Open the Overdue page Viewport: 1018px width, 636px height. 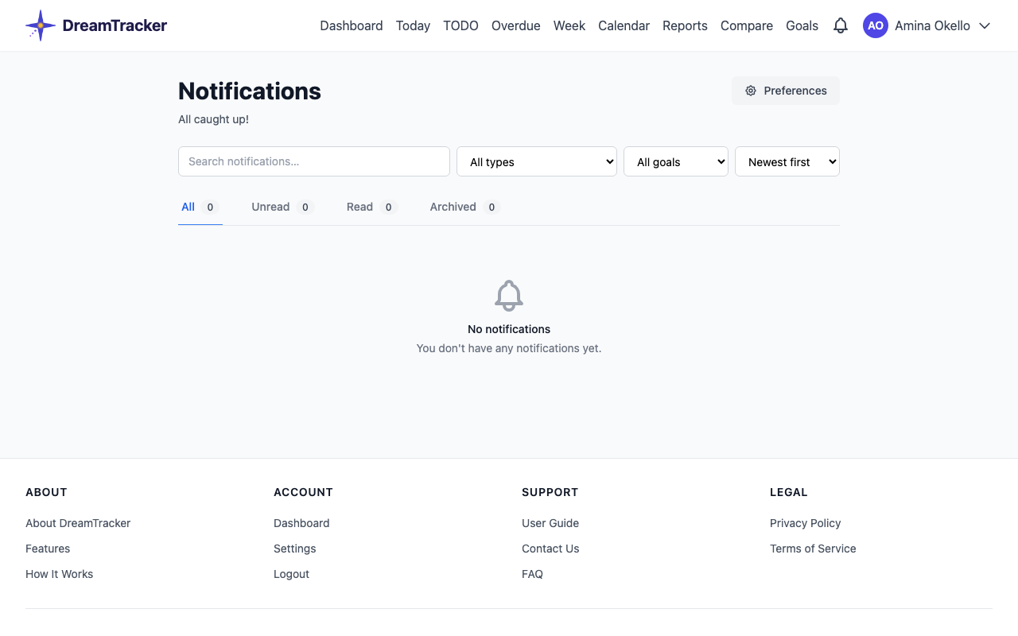point(516,25)
